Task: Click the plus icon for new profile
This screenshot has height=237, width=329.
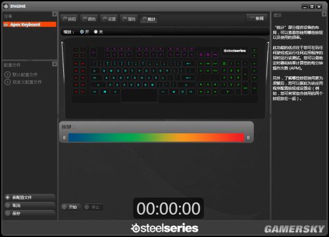Action: click(x=7, y=198)
